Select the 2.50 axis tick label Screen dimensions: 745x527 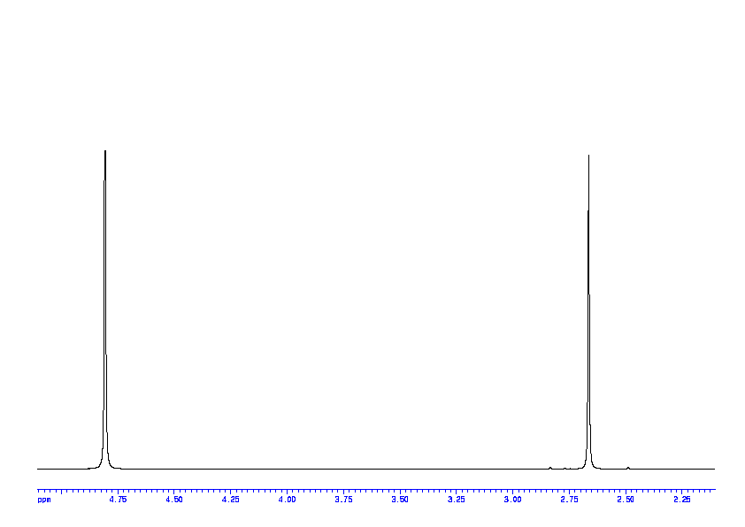point(626,500)
